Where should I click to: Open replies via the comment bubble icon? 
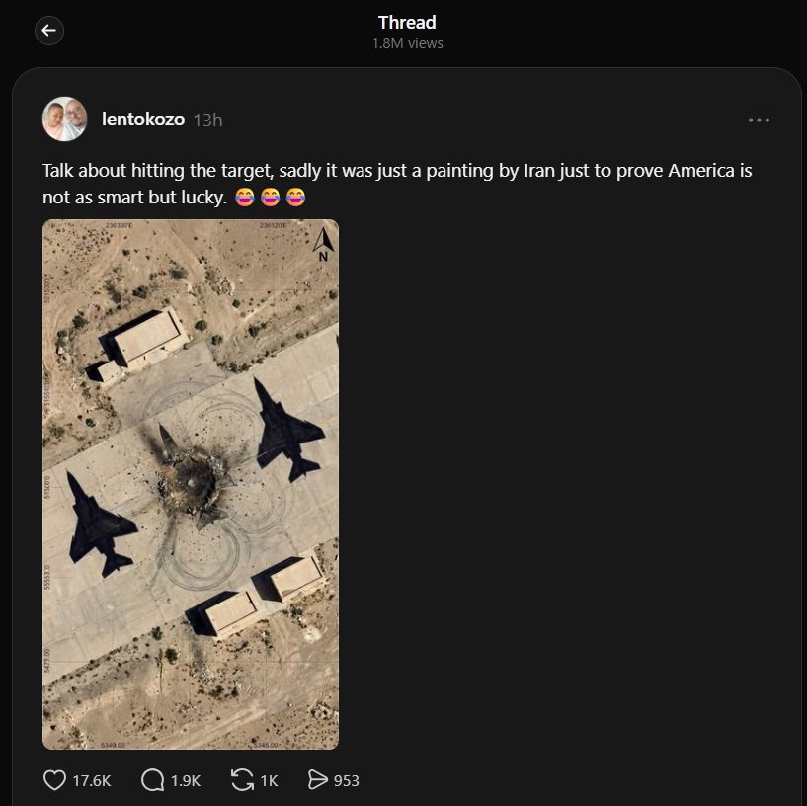point(153,780)
